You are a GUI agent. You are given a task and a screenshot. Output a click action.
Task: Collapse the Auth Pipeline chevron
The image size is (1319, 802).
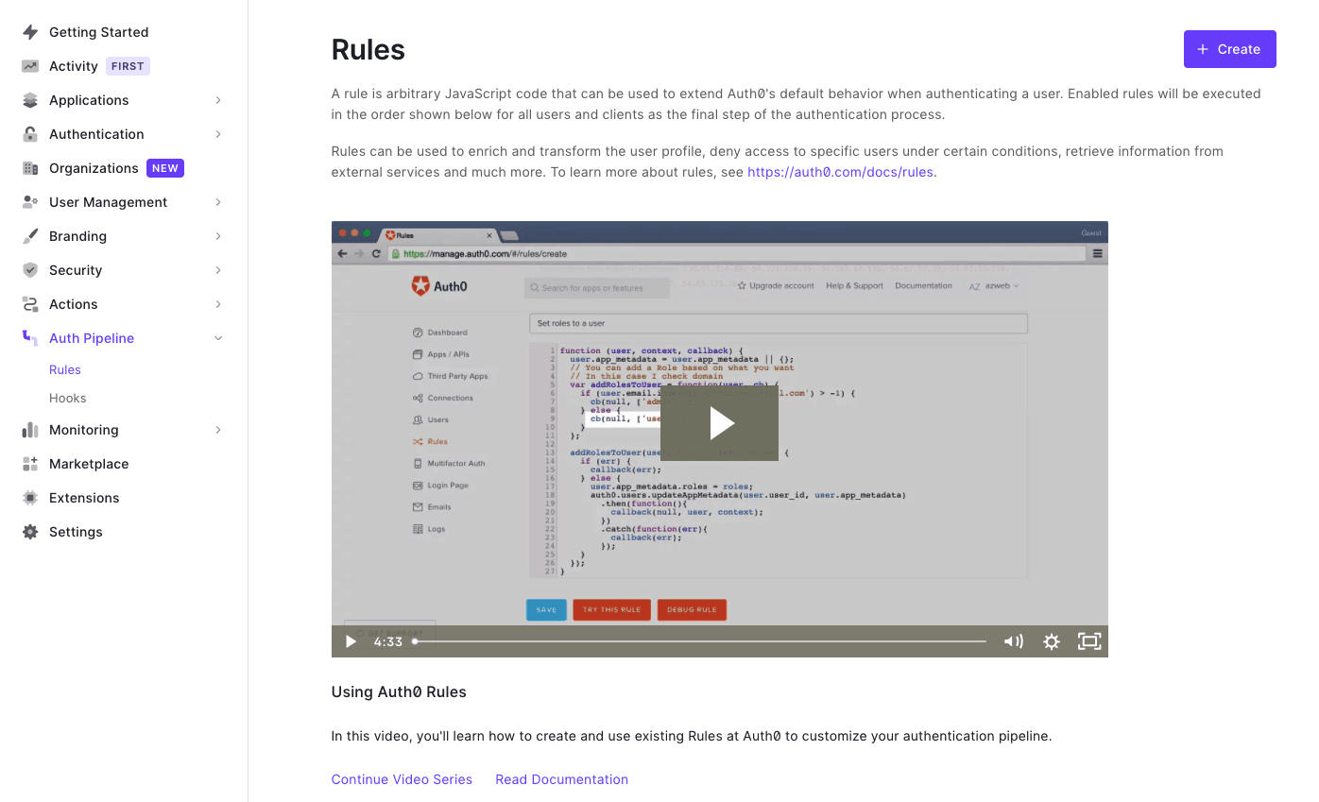(218, 338)
